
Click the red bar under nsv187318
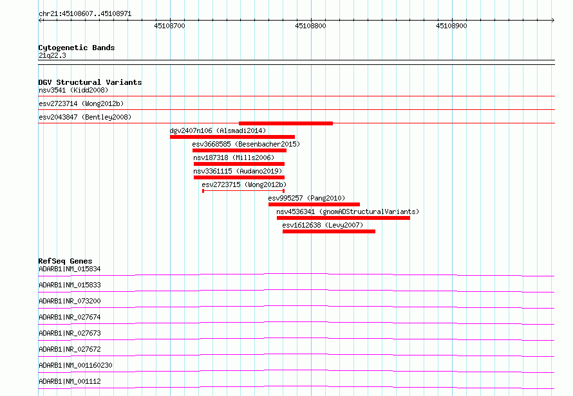(x=239, y=164)
